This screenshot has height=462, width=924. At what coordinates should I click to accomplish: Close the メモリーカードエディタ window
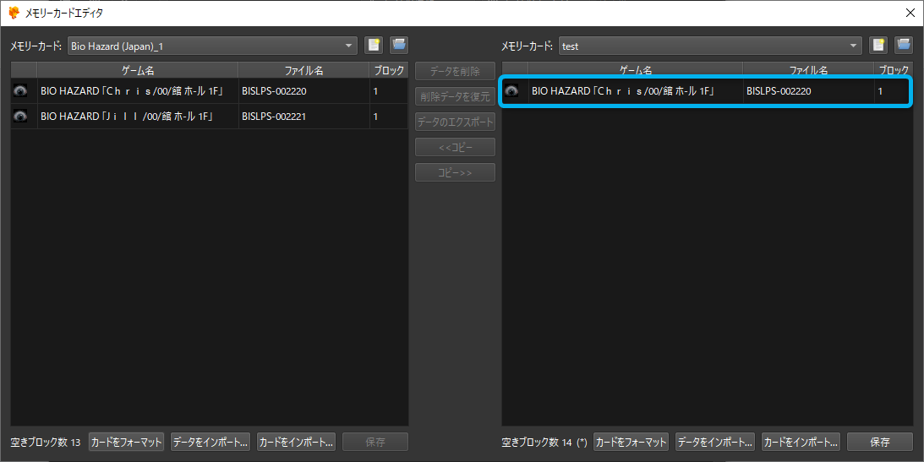click(x=910, y=13)
